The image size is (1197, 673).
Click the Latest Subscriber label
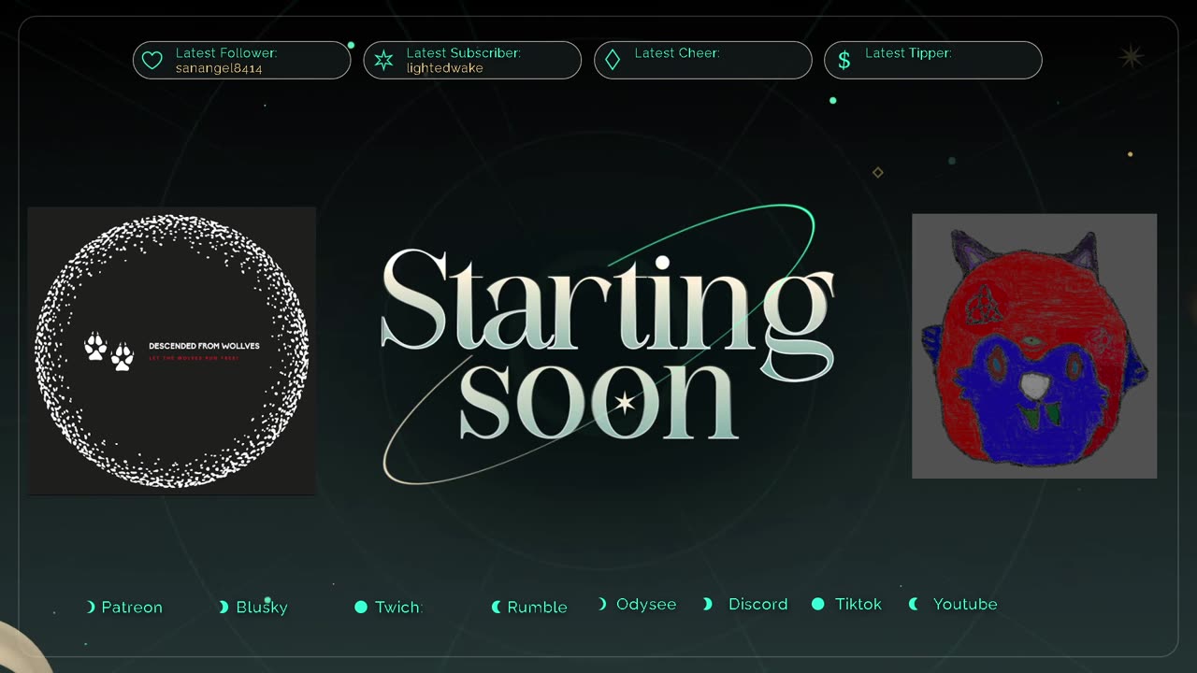pyautogui.click(x=463, y=53)
